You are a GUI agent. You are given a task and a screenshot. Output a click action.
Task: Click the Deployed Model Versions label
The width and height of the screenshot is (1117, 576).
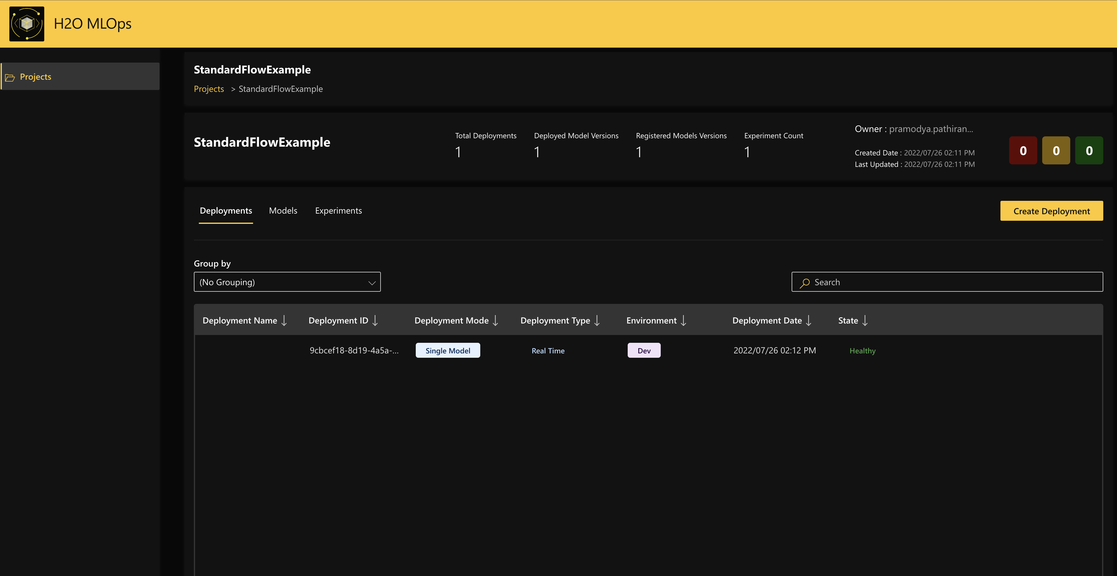(576, 136)
